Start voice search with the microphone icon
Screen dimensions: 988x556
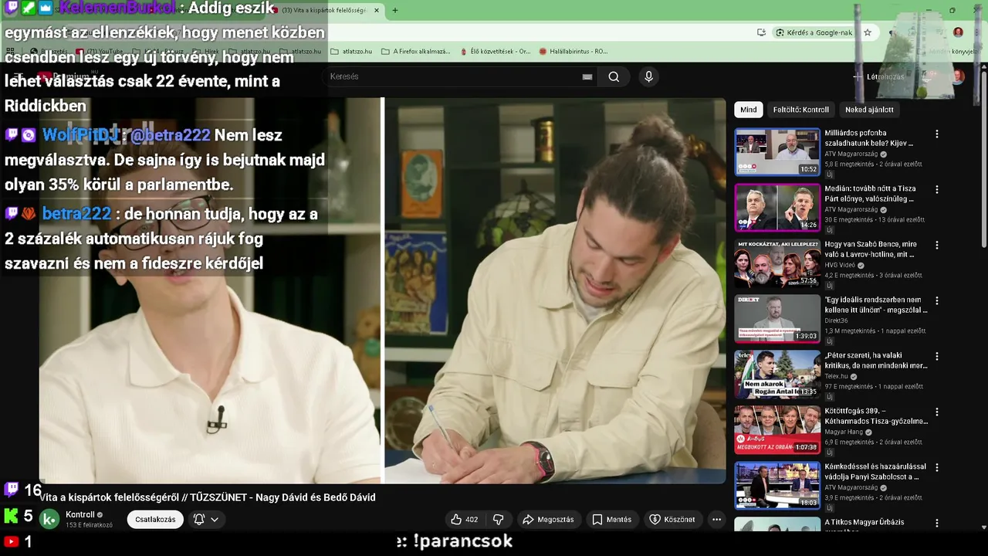(x=648, y=76)
